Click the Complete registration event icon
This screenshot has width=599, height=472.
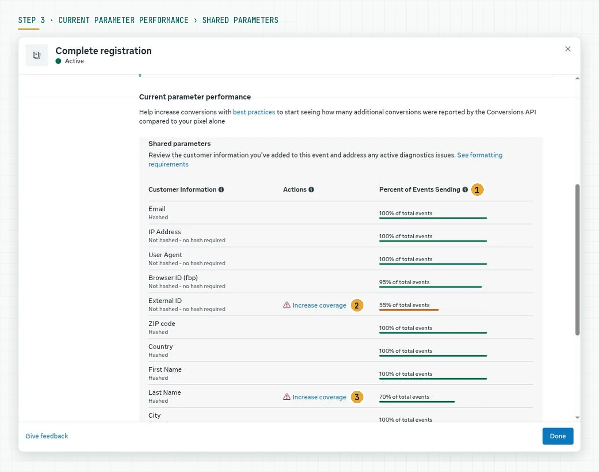click(37, 55)
